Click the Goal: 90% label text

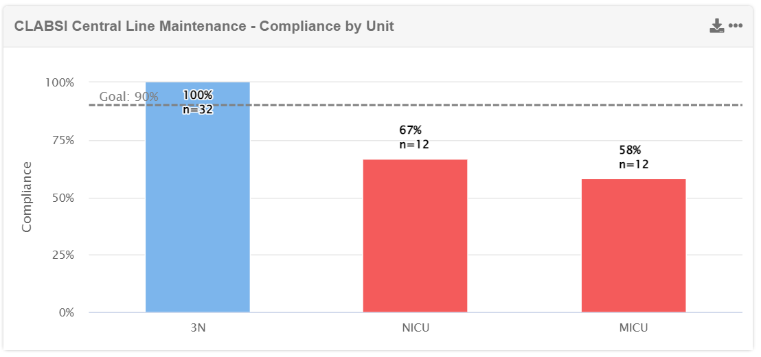(128, 97)
